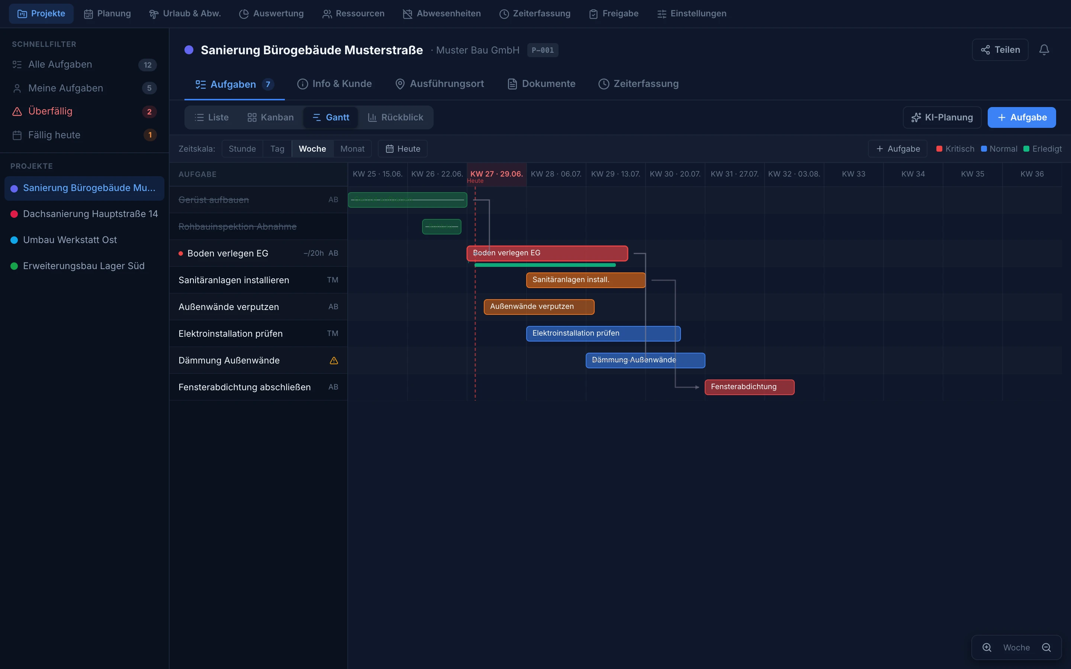Select the Woche time scale
The image size is (1071, 669).
pyautogui.click(x=312, y=149)
